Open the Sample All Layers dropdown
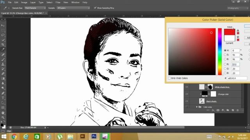This screenshot has height=140, width=250. tap(73, 8)
